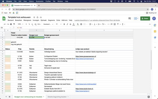Toggle strikethrough formatting
The image size is (158, 99).
click(x=70, y=24)
